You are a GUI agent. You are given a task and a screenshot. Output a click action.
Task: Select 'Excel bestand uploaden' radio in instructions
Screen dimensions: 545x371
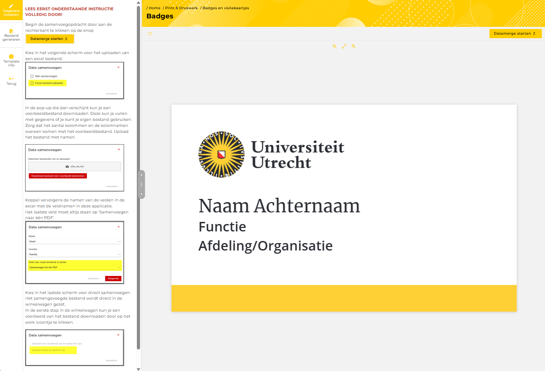32,83
